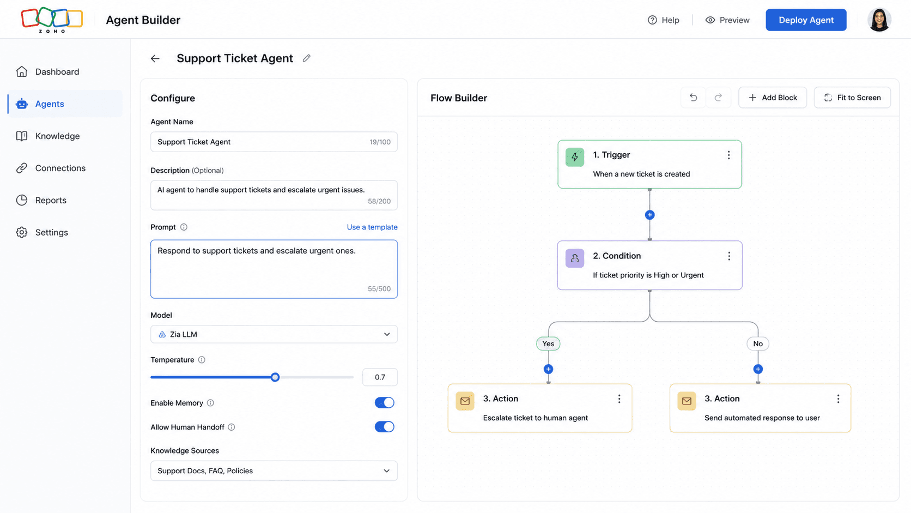Click the Trigger lightning bolt icon
This screenshot has width=911, height=513.
pyautogui.click(x=575, y=157)
